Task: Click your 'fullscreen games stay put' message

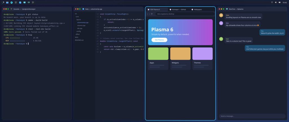Action: 265,48
